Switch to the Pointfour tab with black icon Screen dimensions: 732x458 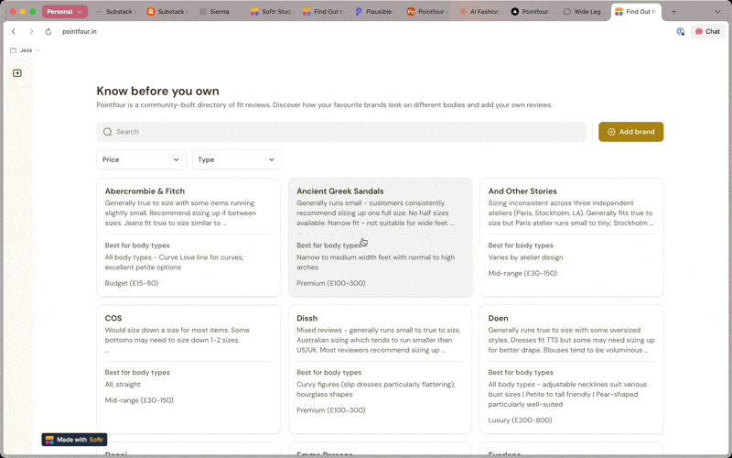click(x=532, y=12)
